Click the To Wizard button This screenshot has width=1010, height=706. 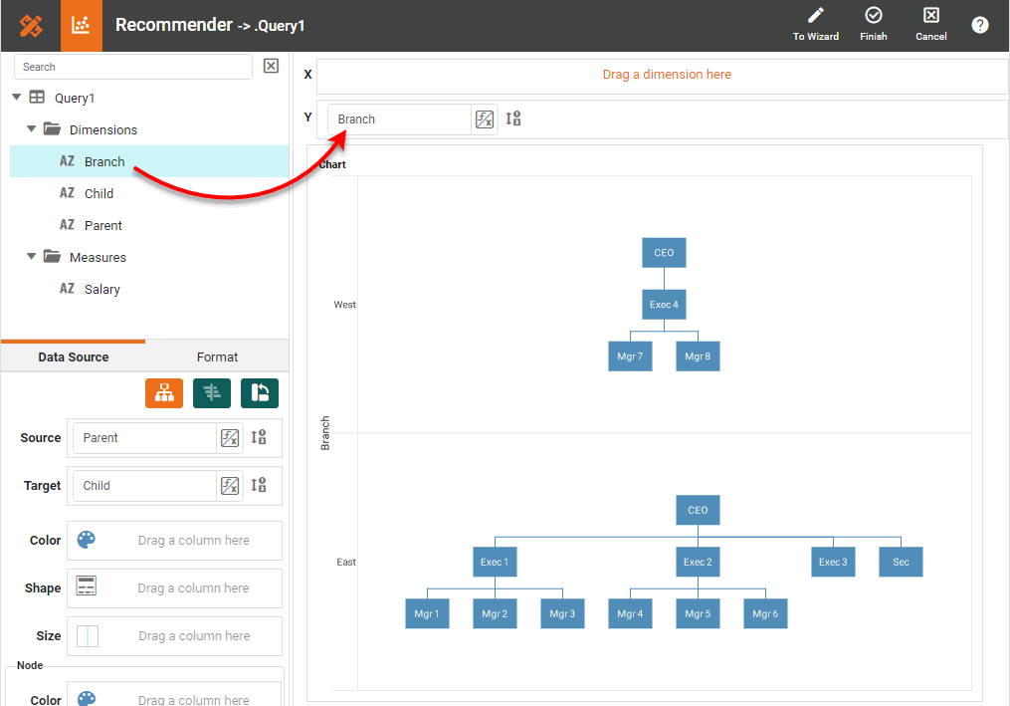[815, 25]
